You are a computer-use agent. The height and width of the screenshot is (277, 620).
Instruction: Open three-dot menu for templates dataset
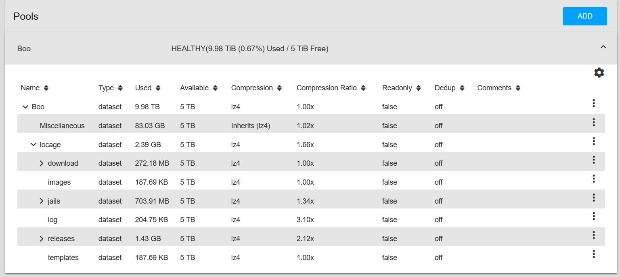pyautogui.click(x=594, y=254)
